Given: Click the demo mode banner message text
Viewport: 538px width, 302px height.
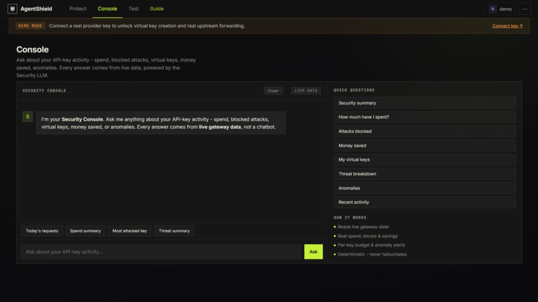Looking at the screenshot, I should (147, 26).
